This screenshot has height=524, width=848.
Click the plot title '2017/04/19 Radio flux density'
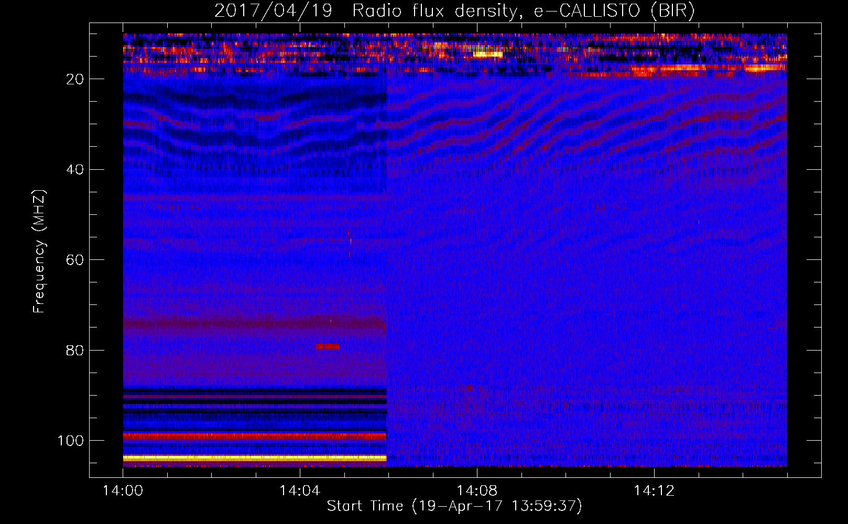(366, 11)
